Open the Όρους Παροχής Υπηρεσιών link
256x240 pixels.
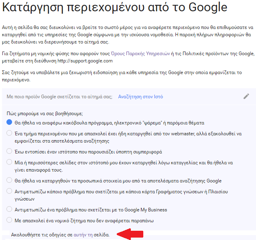coord(140,54)
